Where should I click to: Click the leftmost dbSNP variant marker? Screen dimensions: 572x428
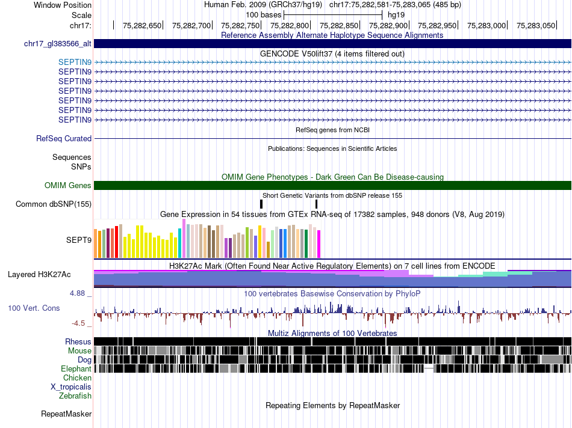coord(261,204)
